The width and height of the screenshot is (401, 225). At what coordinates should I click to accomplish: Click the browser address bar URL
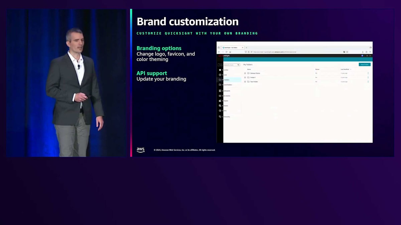point(275,52)
